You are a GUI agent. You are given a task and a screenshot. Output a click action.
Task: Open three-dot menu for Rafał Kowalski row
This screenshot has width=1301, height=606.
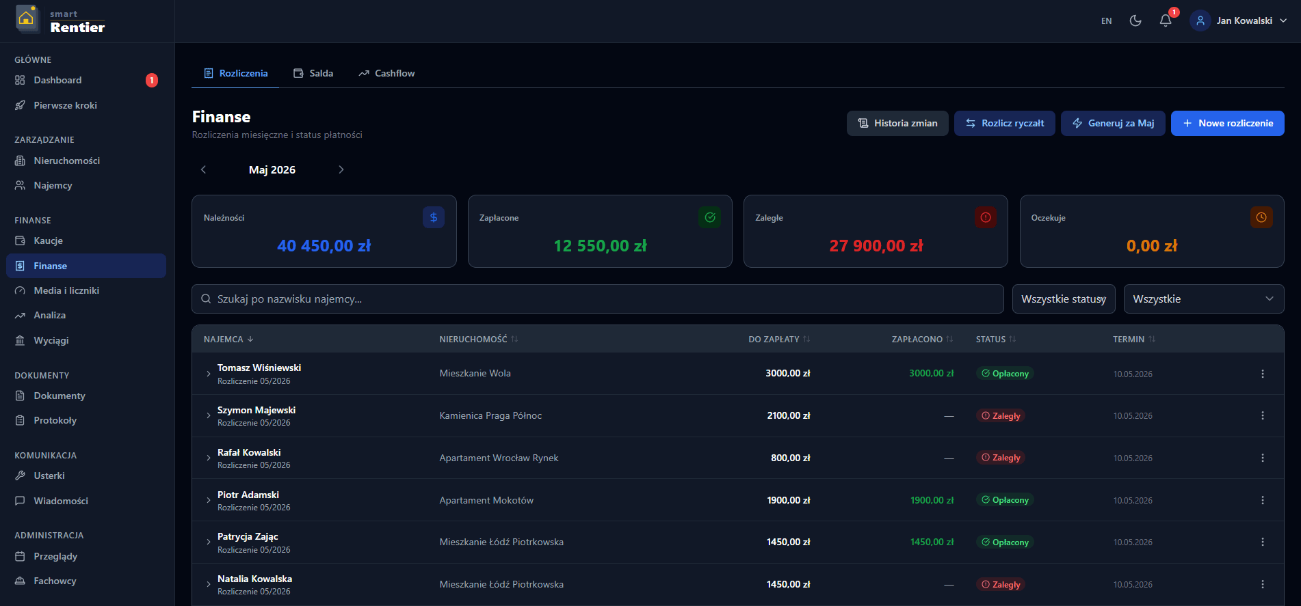click(1262, 458)
